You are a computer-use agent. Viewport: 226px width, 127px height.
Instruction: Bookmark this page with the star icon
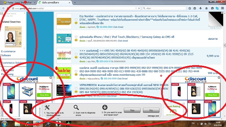point(190,8)
